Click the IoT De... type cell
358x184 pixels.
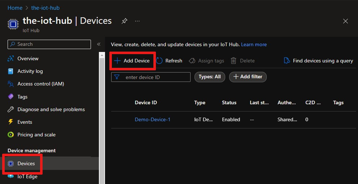point(203,119)
